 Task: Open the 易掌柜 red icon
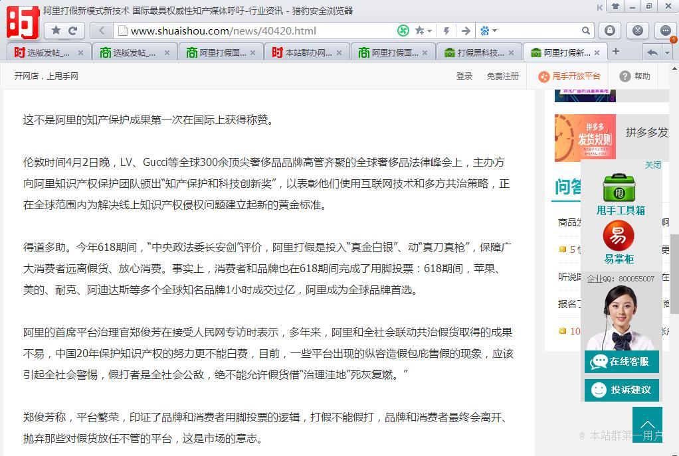(619, 236)
